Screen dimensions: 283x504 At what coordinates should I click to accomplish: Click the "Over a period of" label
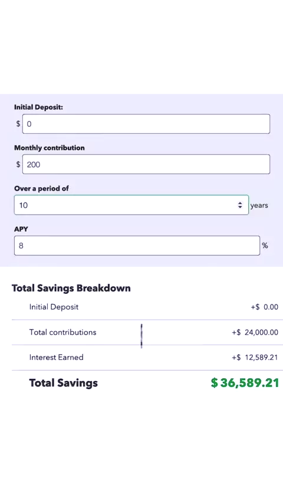tap(41, 188)
